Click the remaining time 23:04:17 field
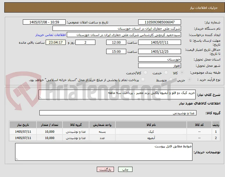Image resolution: width=225 pixels, height=177 pixels. [56, 42]
